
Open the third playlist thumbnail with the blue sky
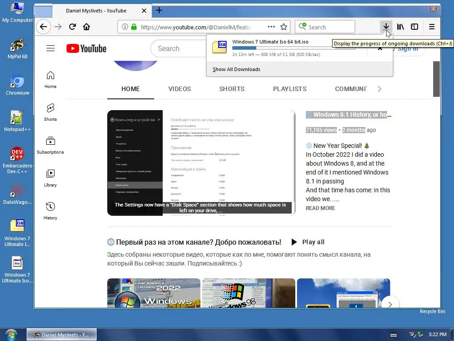pyautogui.click(x=344, y=293)
